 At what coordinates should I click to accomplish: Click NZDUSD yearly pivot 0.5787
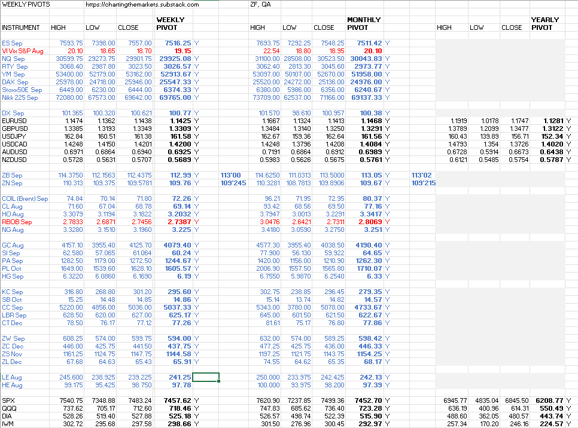(x=552, y=160)
